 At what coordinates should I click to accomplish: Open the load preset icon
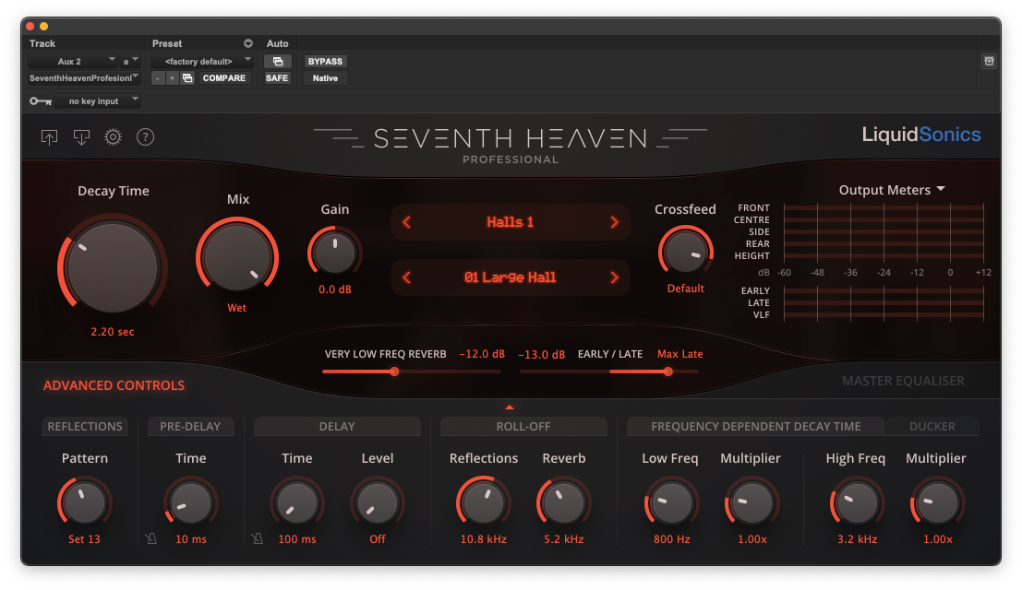click(50, 136)
